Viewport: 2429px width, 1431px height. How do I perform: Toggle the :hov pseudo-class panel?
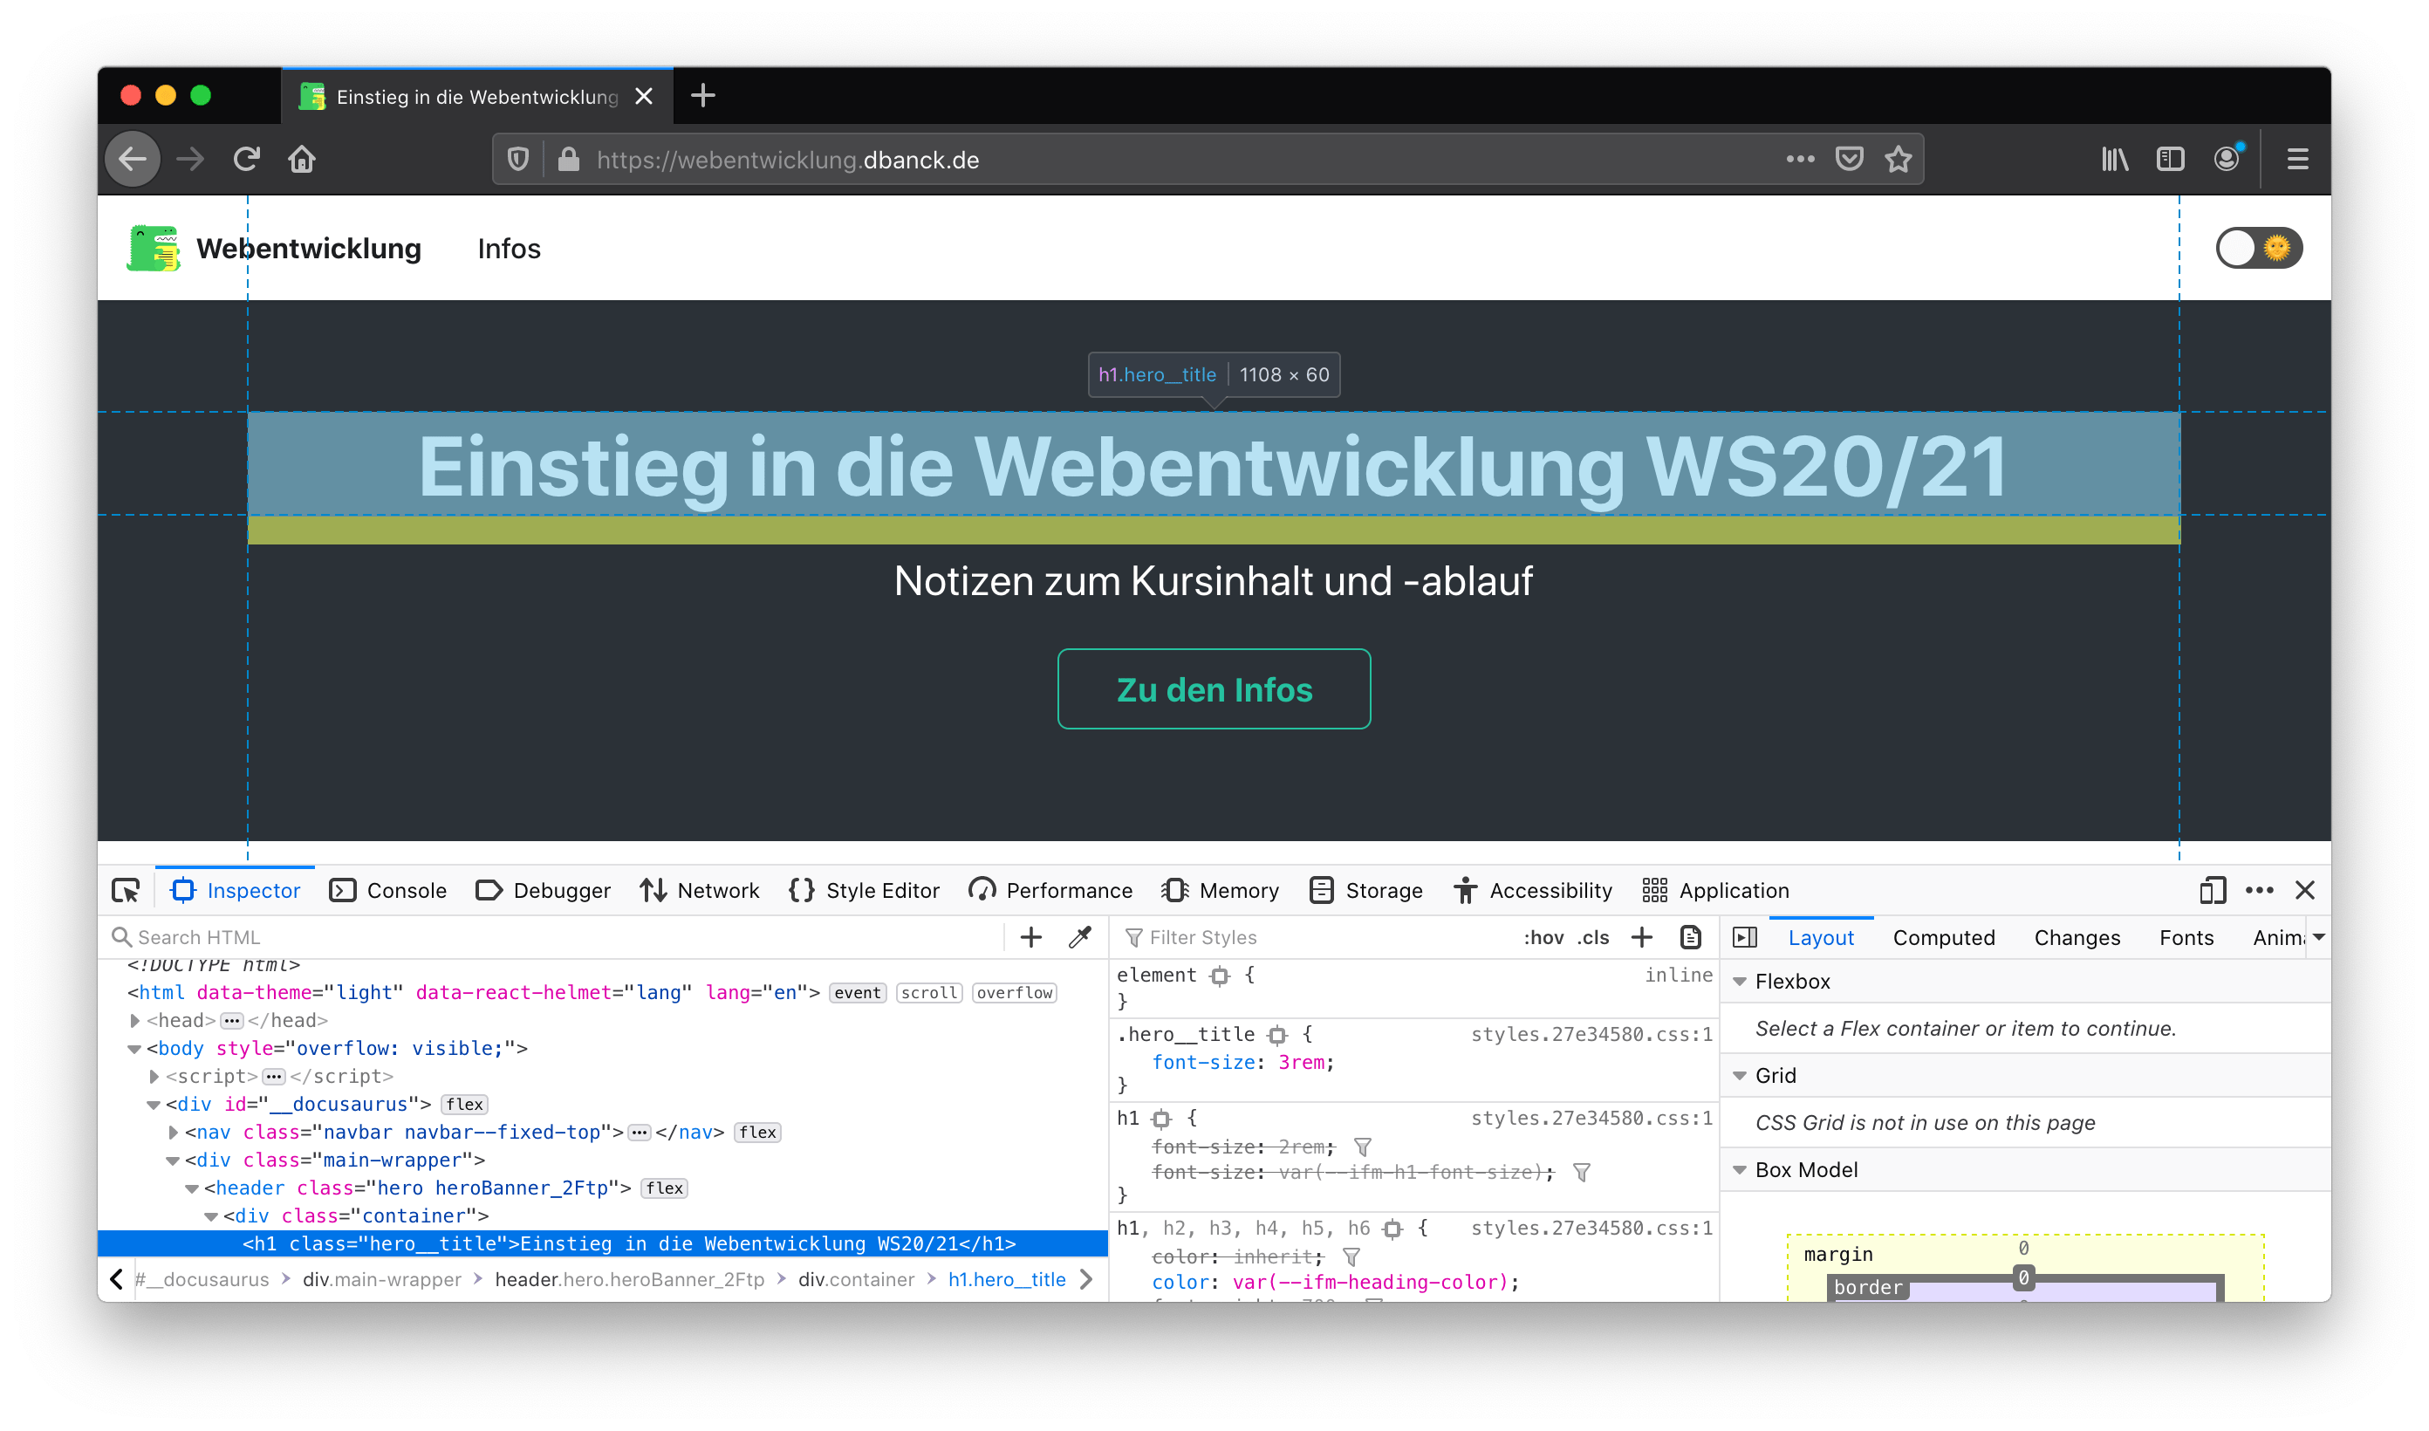(1543, 937)
